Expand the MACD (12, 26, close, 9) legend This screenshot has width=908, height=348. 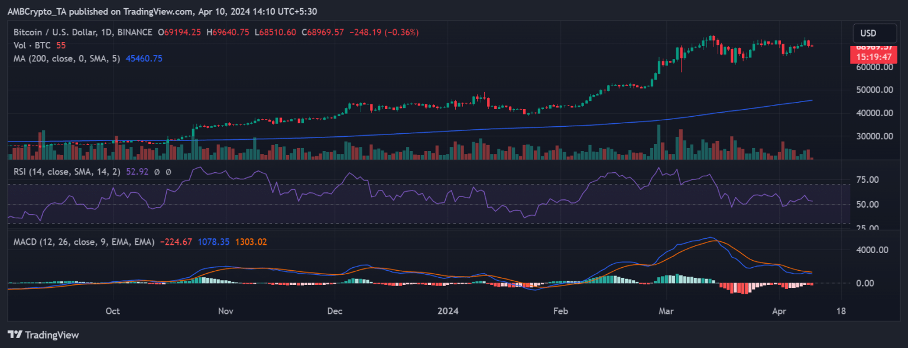tap(83, 242)
